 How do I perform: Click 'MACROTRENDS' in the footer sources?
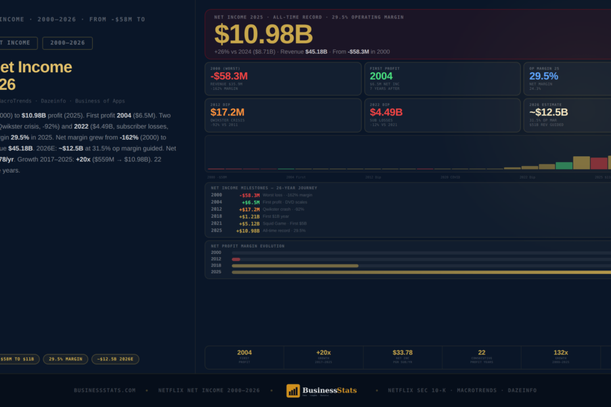pos(476,390)
